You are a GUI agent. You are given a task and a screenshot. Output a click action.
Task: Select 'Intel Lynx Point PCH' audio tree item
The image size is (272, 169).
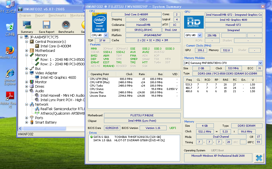[x=62, y=100]
